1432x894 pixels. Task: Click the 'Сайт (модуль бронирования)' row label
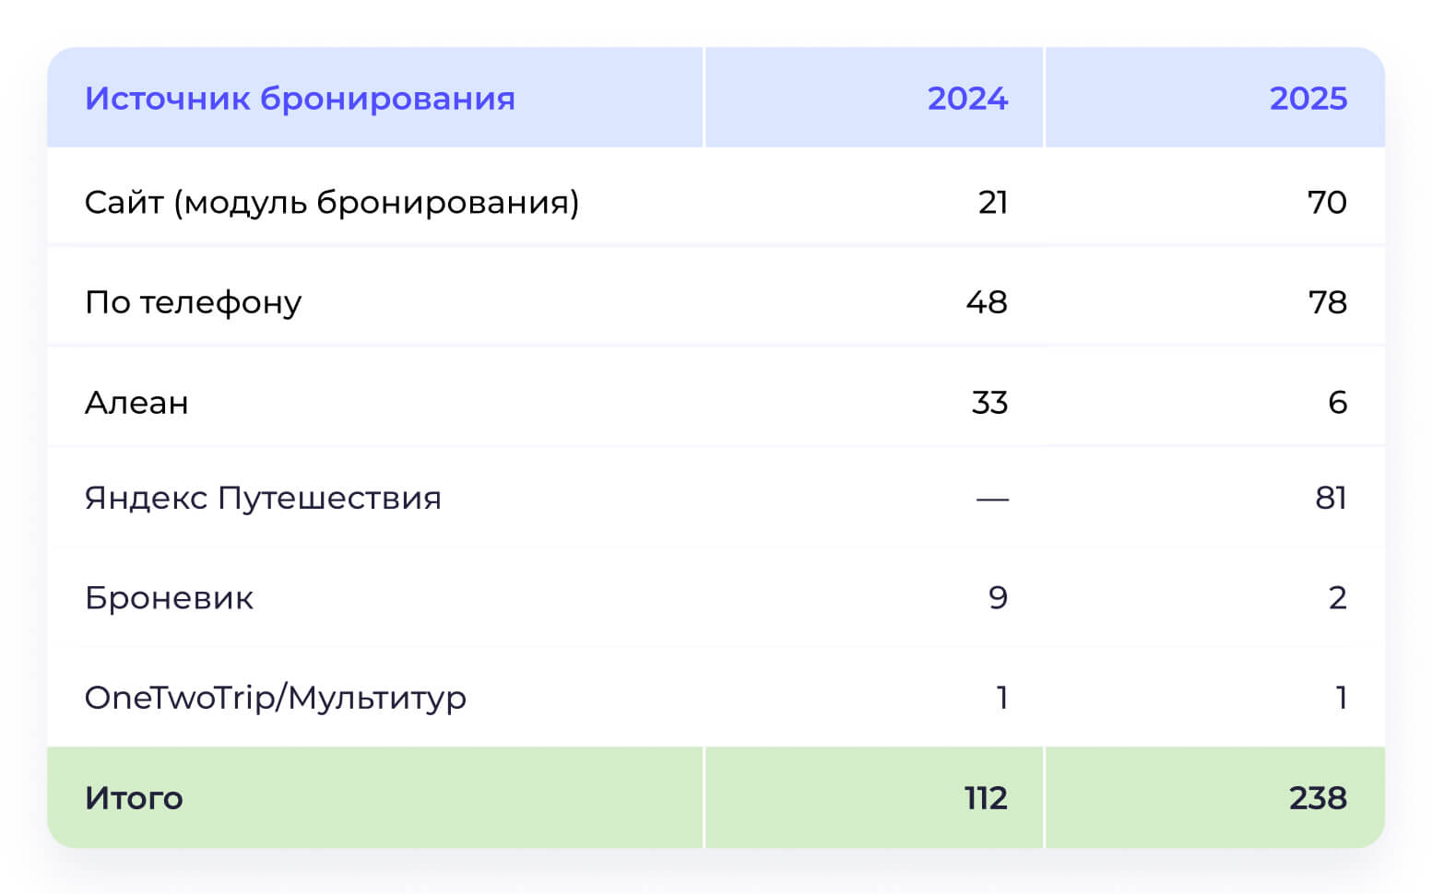pyautogui.click(x=332, y=202)
